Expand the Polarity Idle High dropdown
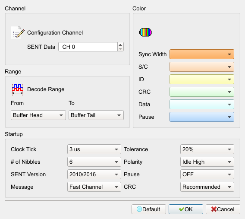 click(207, 162)
